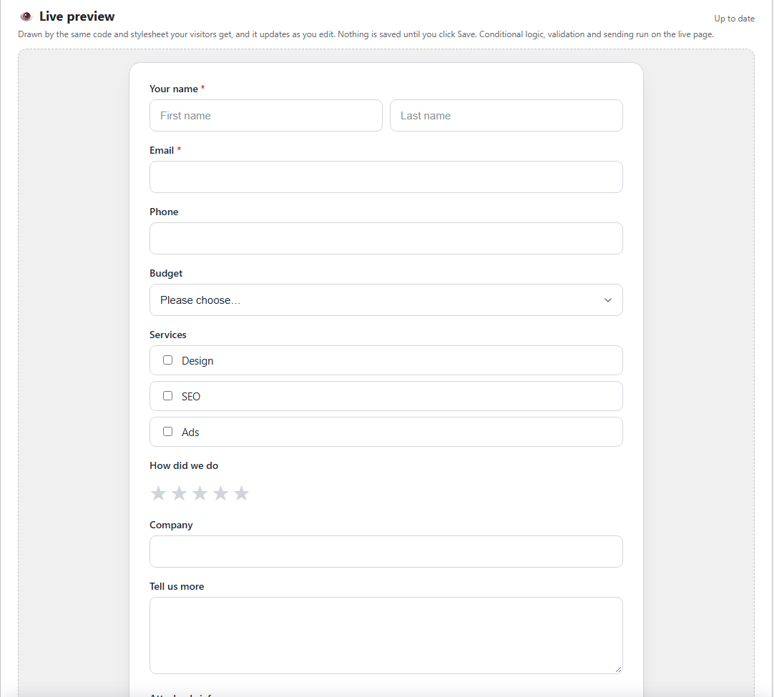774x697 pixels.
Task: Select the third rating star
Action: click(x=200, y=493)
